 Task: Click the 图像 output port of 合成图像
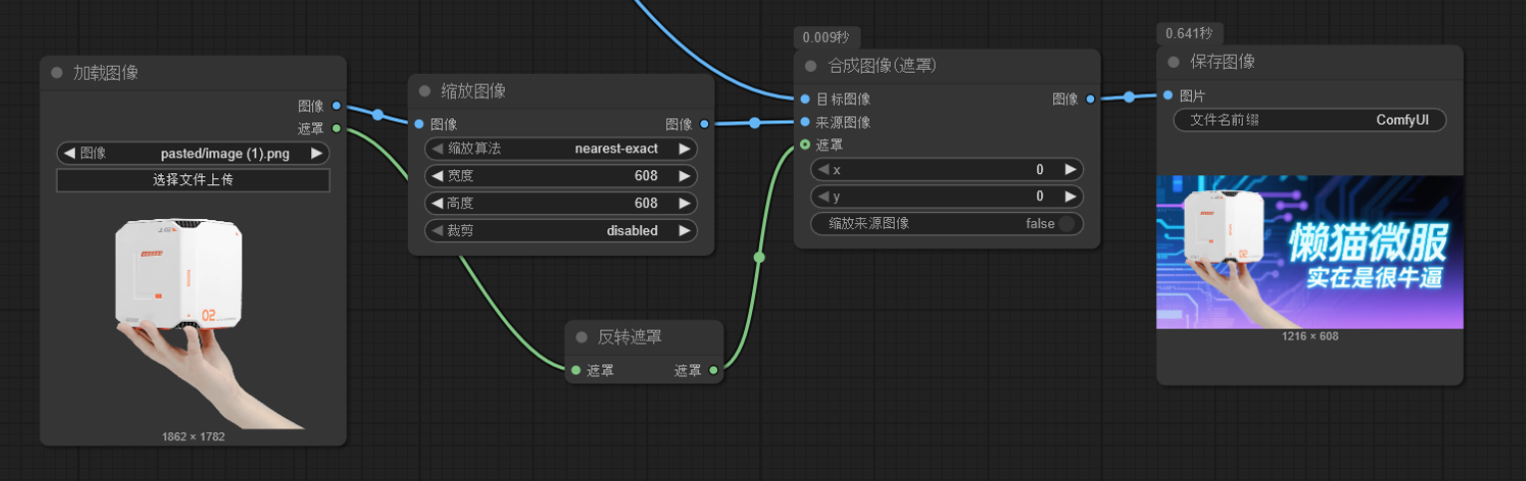tap(1090, 99)
